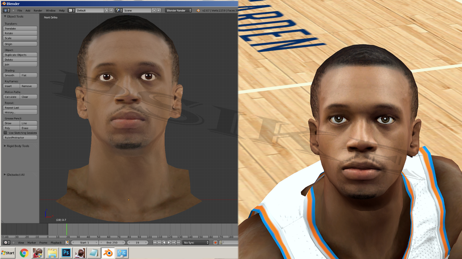Set shading to Smooth
Screen dimensions: 462x259
[x=12, y=75]
